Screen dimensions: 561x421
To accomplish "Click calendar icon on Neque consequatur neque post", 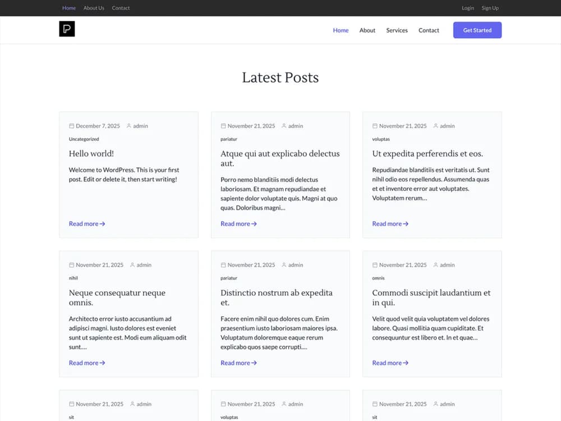I will point(72,265).
